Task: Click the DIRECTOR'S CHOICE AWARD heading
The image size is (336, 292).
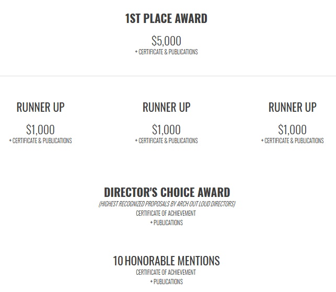Action: click(167, 192)
